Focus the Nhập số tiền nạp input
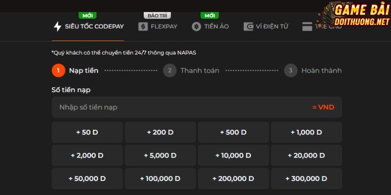The width and height of the screenshot is (391, 195). pos(197,107)
